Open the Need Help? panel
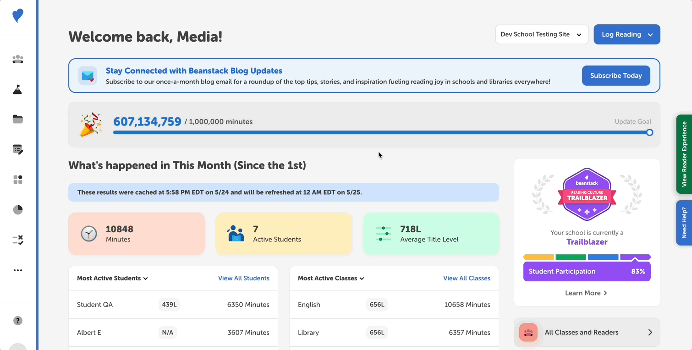 [685, 223]
